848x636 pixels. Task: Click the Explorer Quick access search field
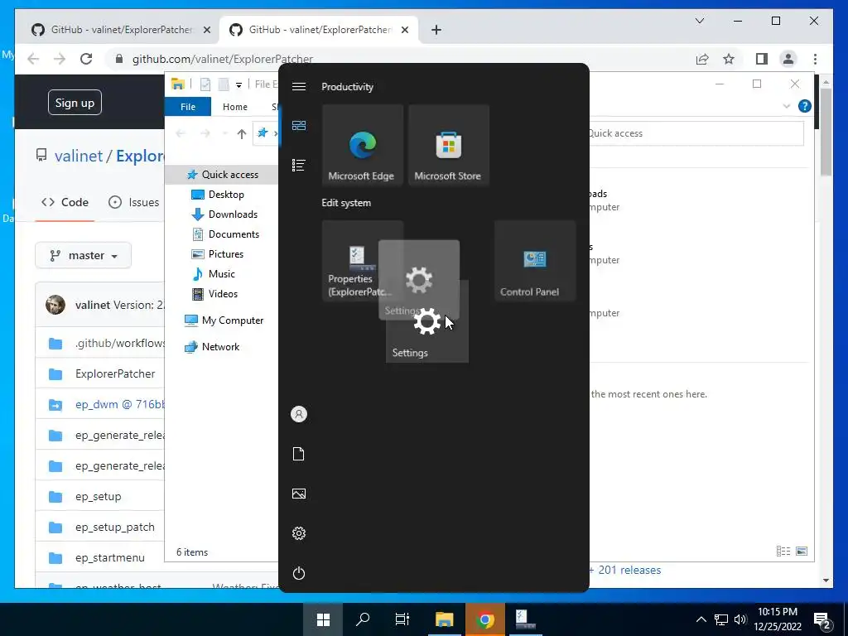(x=696, y=133)
